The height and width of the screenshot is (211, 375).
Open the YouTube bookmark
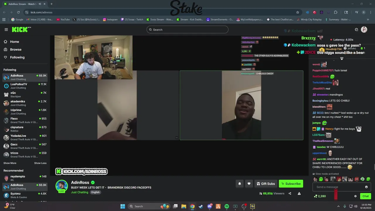pos(63,20)
